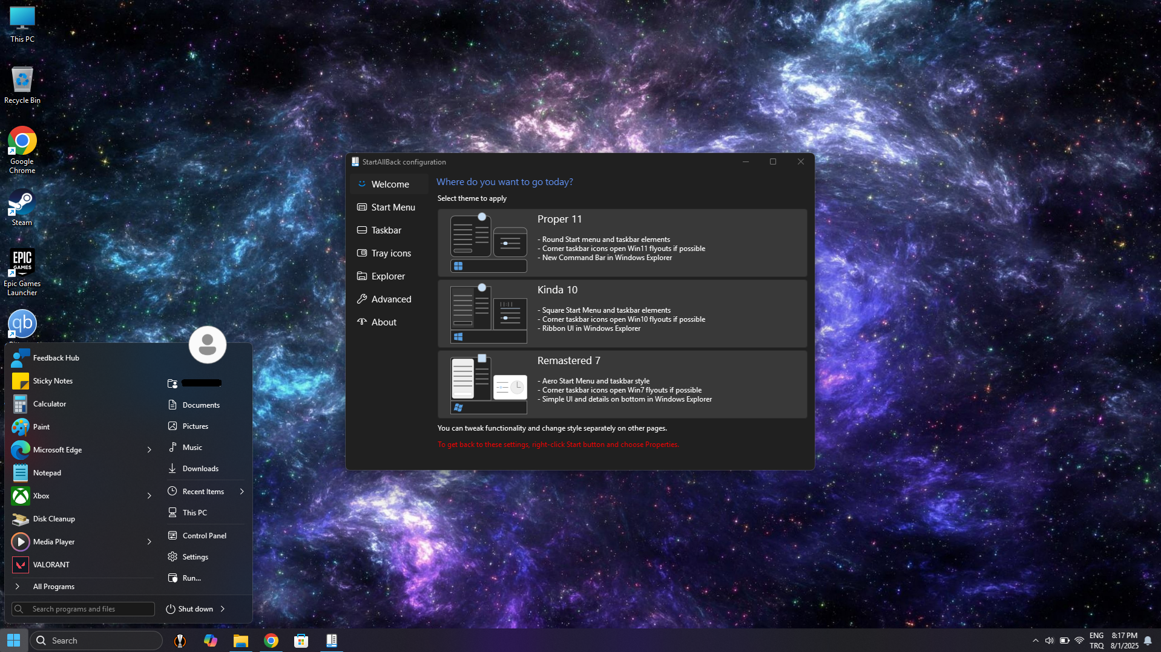Click the Kinda 10 theme preview thumbnail
Image resolution: width=1161 pixels, height=652 pixels.
488,314
